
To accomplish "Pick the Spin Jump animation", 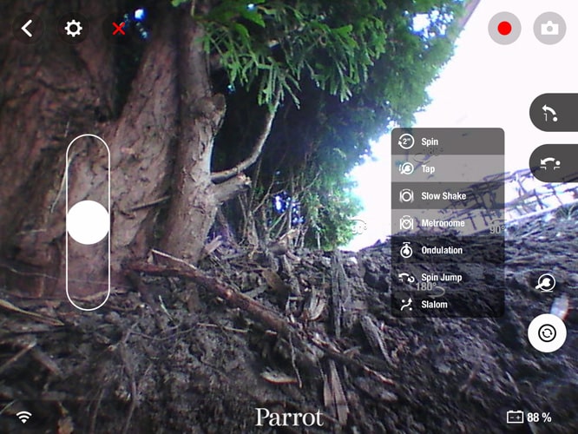I will (x=448, y=277).
